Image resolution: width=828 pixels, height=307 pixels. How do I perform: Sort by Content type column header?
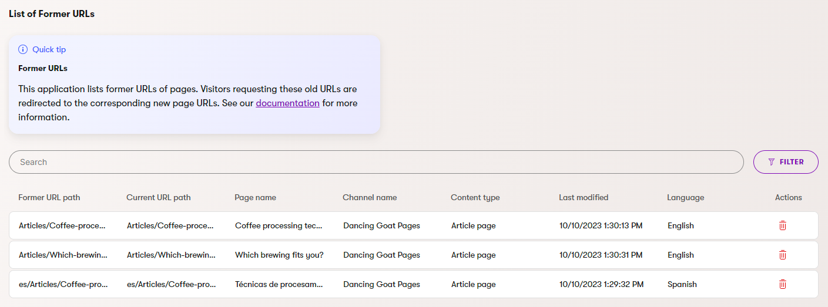(475, 197)
